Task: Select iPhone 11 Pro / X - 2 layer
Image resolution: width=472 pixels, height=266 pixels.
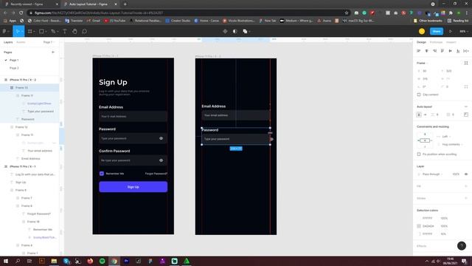Action: (x=23, y=80)
